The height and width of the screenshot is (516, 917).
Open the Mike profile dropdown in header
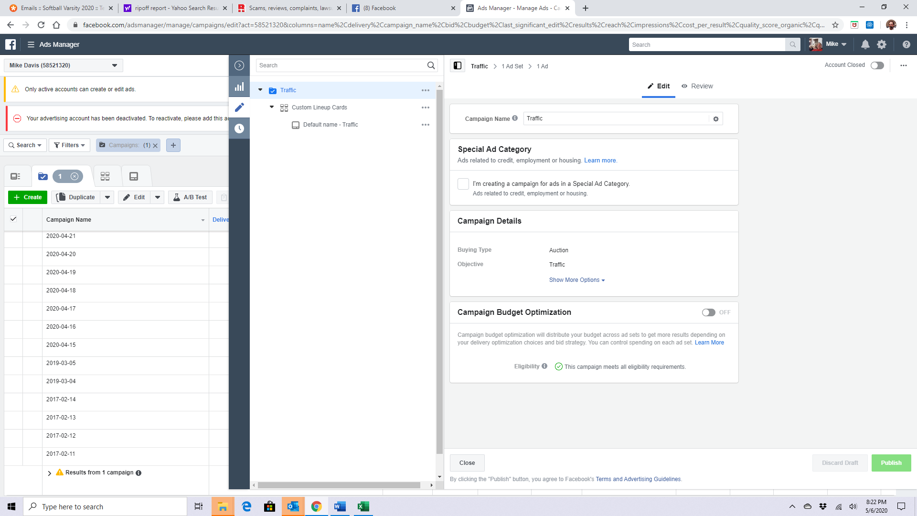coord(828,44)
